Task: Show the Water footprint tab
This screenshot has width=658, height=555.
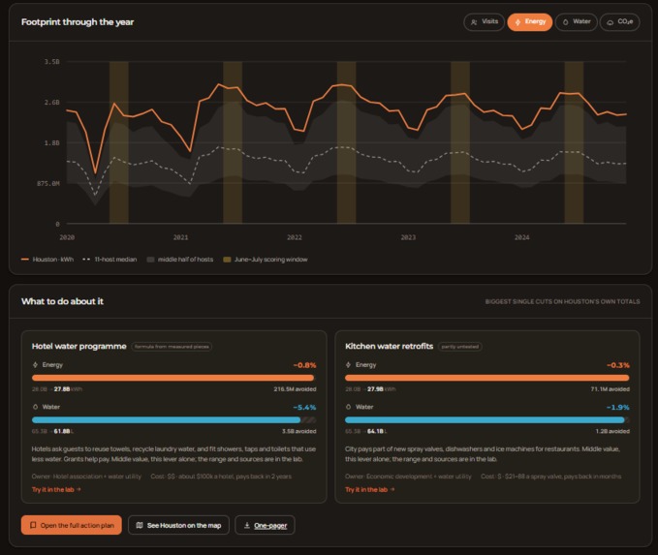Action: (x=577, y=22)
